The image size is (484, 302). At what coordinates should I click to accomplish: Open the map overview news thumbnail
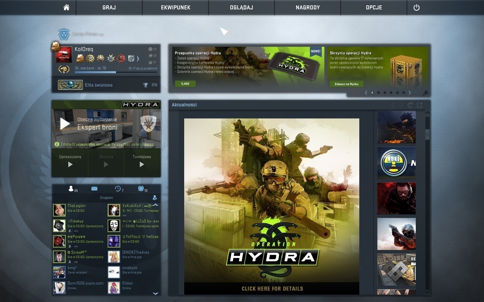397,269
